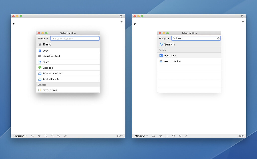Click the Message action's green speech bubble icon
257x159 pixels.
[x=40, y=67]
